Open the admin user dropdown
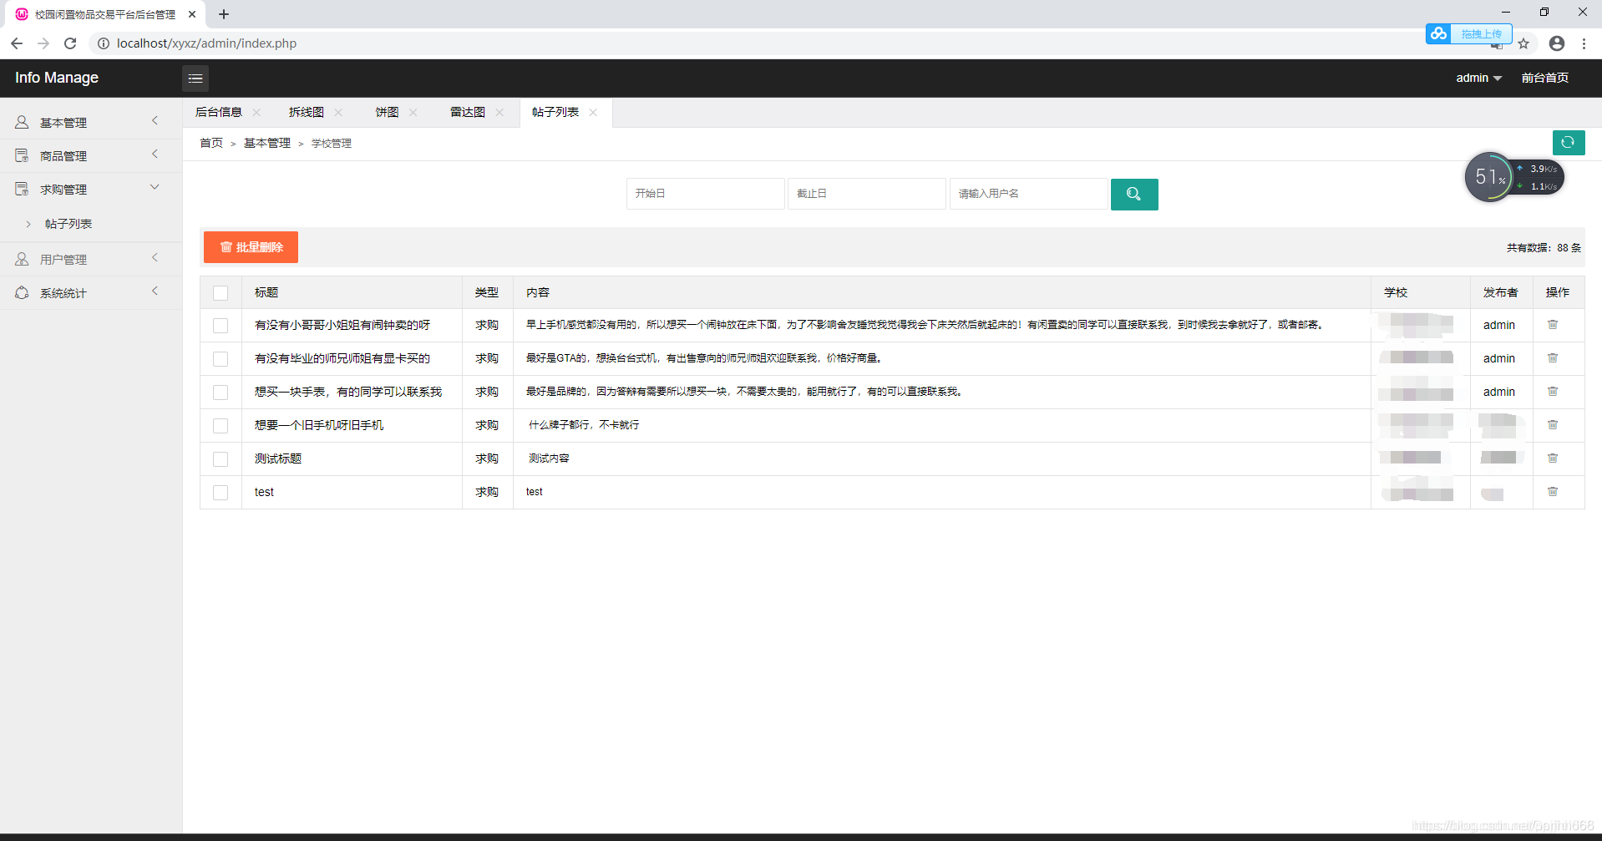 click(1478, 78)
